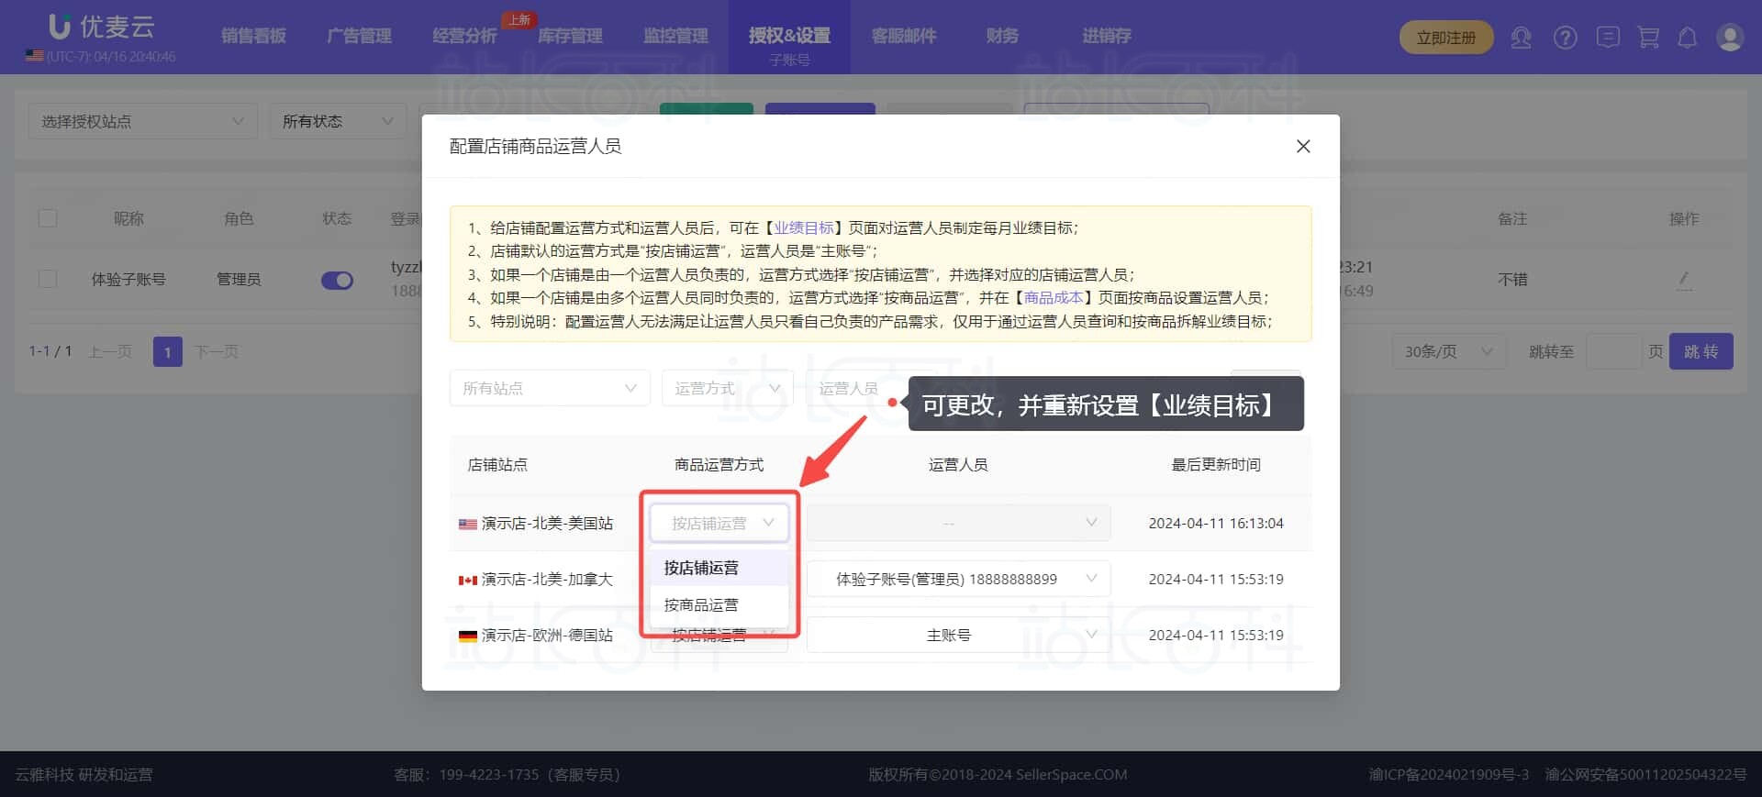Check the select-all checkbox in table header

tap(48, 218)
